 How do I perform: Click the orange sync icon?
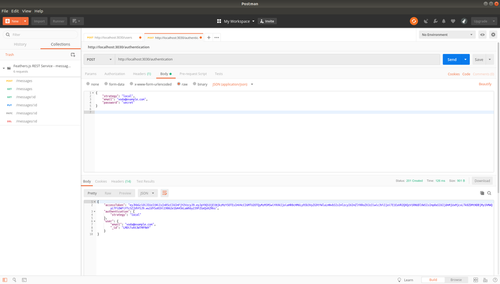point(413,21)
